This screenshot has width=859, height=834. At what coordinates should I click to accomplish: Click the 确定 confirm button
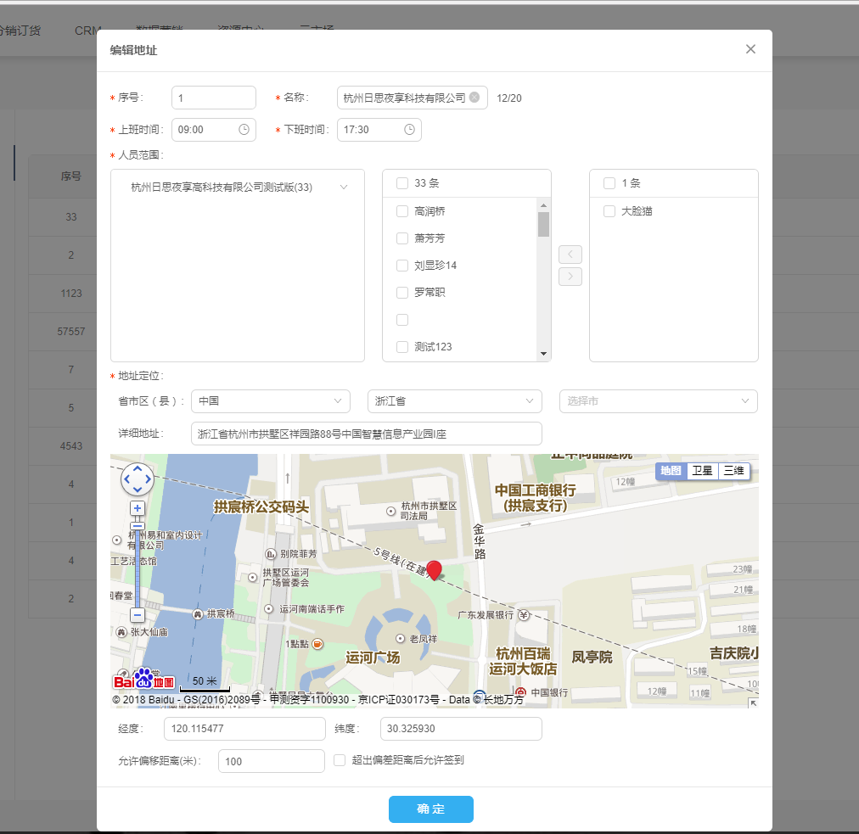(430, 809)
